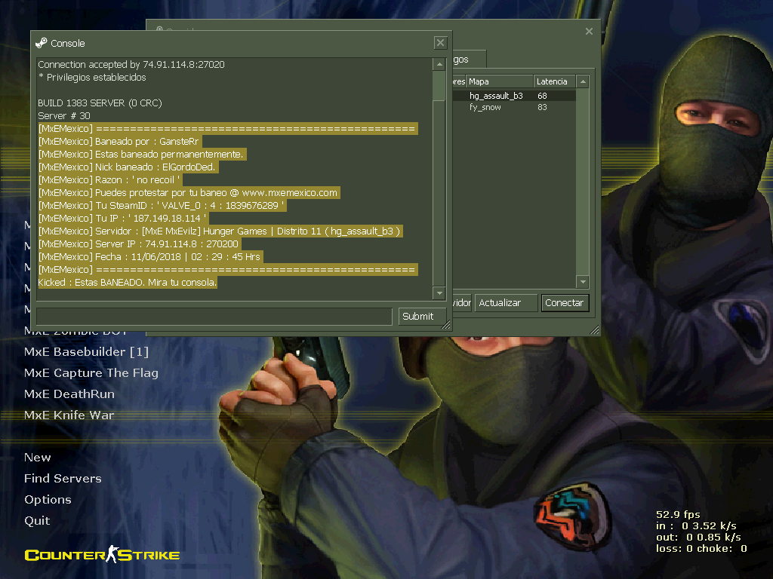Focus the Console command input field
The width and height of the screenshot is (773, 579).
click(214, 316)
